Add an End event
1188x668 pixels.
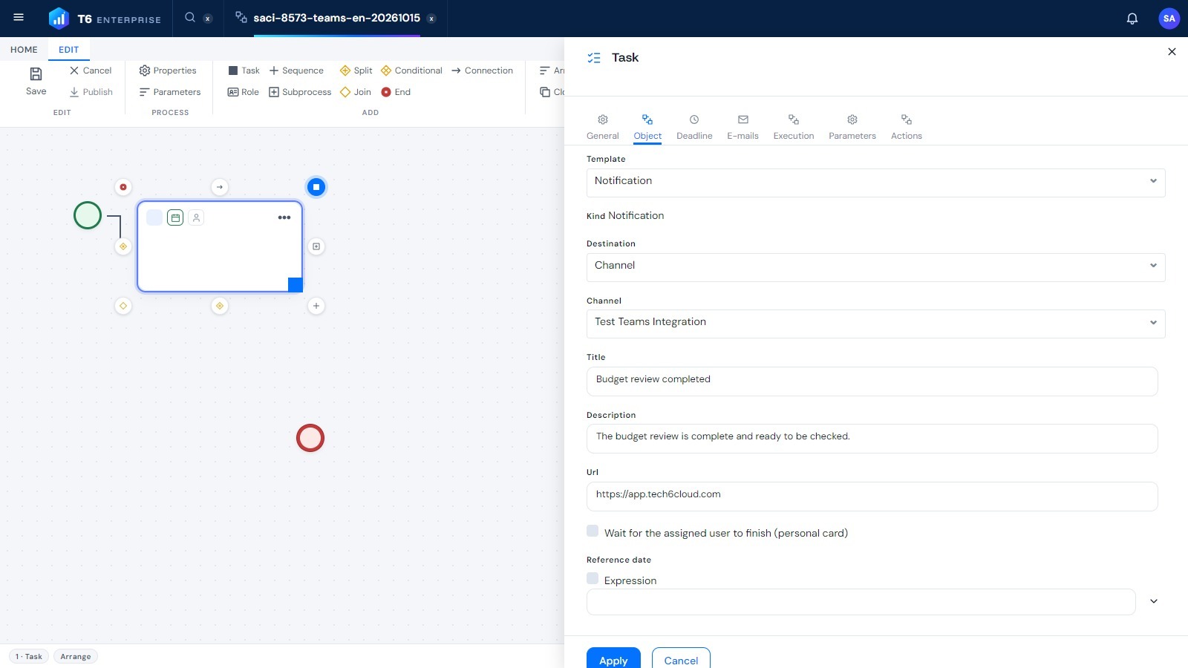point(396,92)
